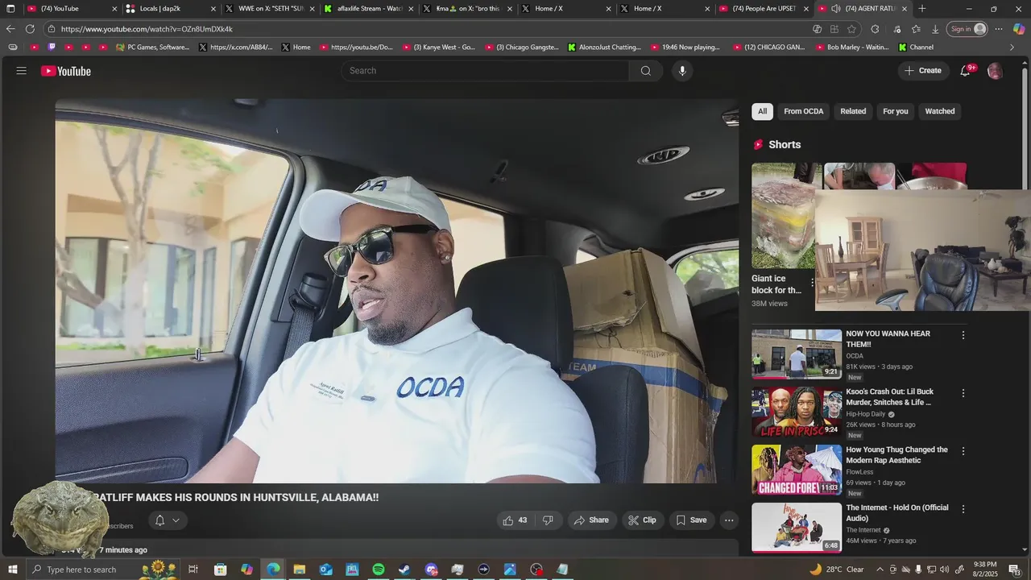Open the notification bell dropdown for channel
This screenshot has width=1031, height=580.
pyautogui.click(x=168, y=520)
